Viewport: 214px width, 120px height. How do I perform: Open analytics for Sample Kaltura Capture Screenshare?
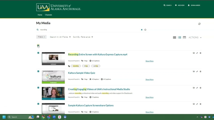[194, 104]
